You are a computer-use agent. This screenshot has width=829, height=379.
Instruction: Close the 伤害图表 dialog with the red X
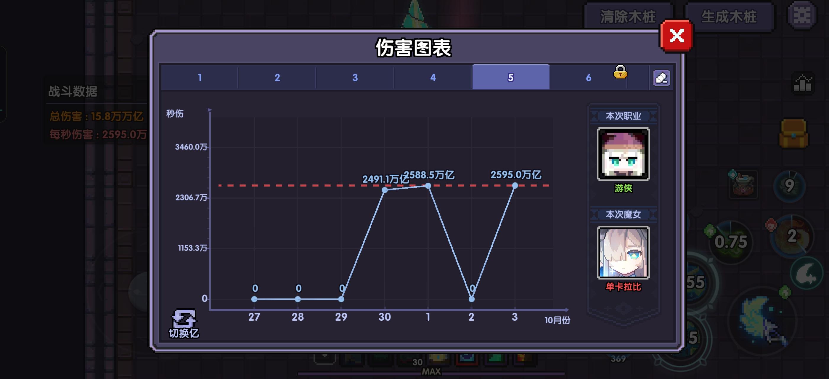[x=677, y=36]
